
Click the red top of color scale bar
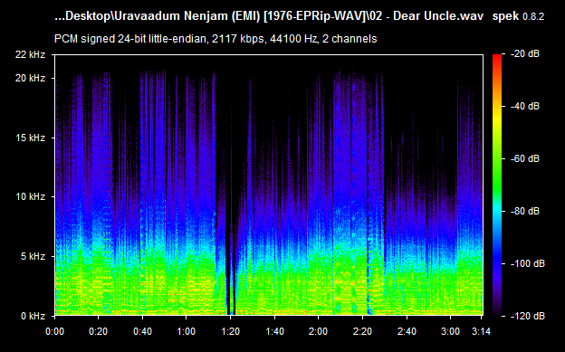(x=497, y=58)
